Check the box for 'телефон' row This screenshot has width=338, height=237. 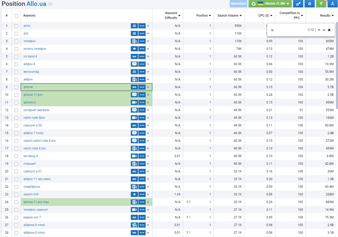tap(16, 41)
